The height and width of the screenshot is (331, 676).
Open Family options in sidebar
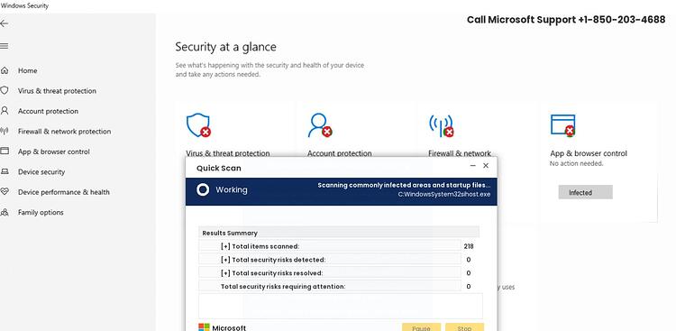click(x=41, y=213)
